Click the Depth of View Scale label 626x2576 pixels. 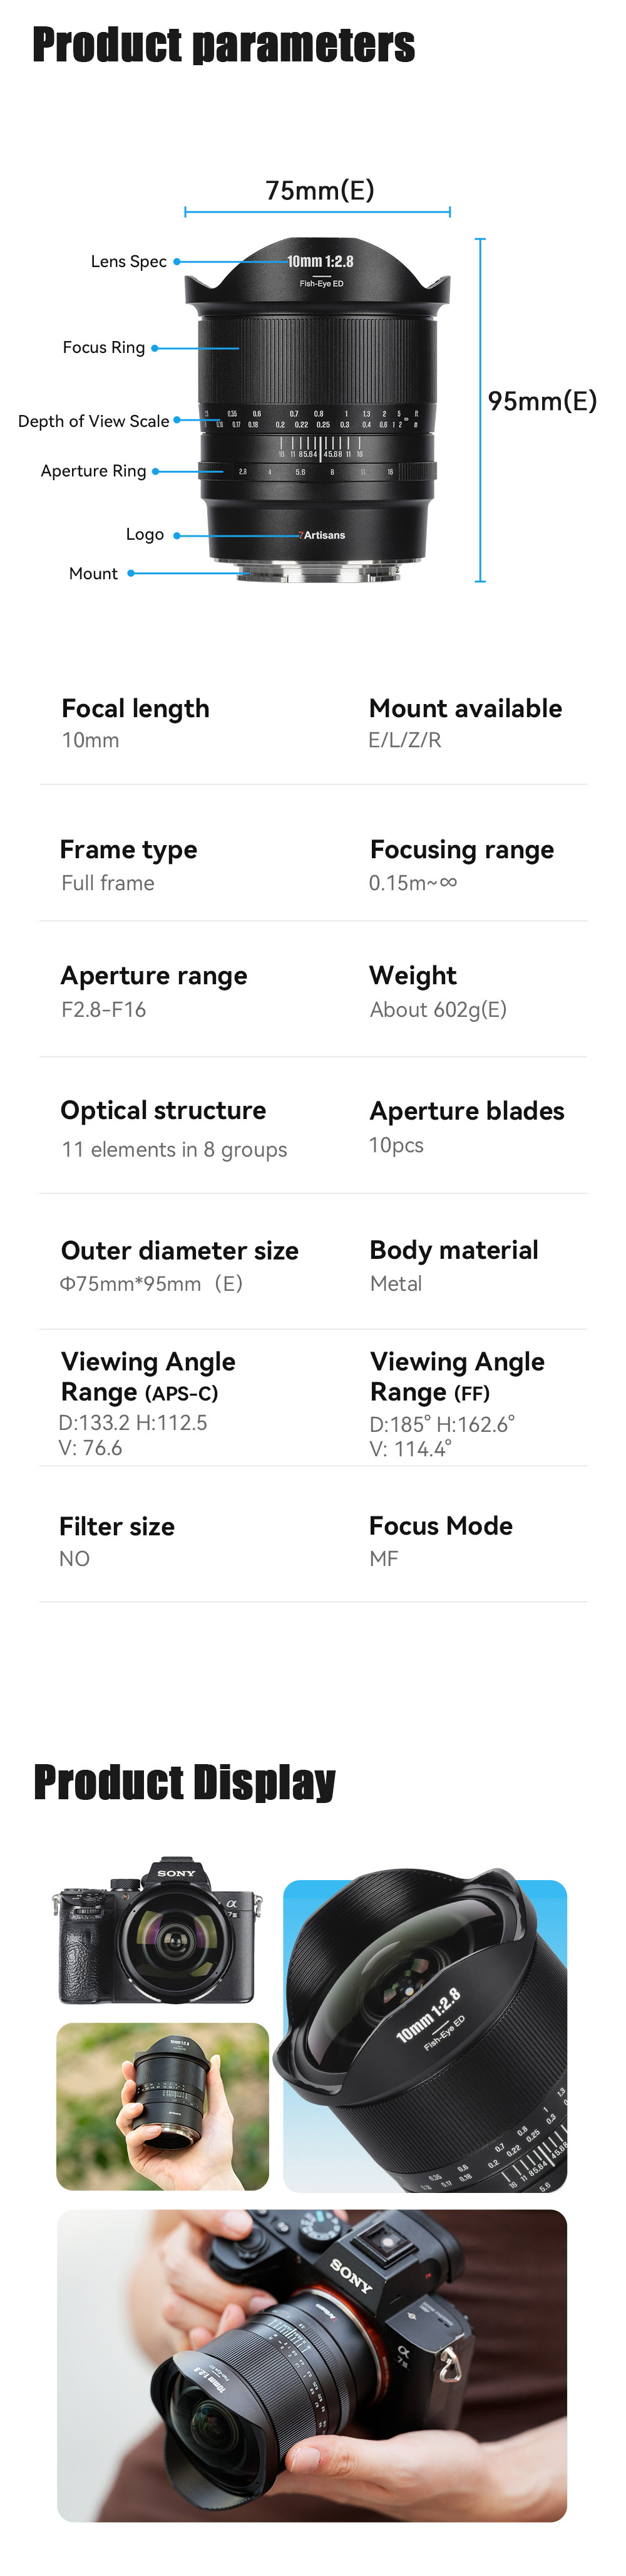coord(94,421)
